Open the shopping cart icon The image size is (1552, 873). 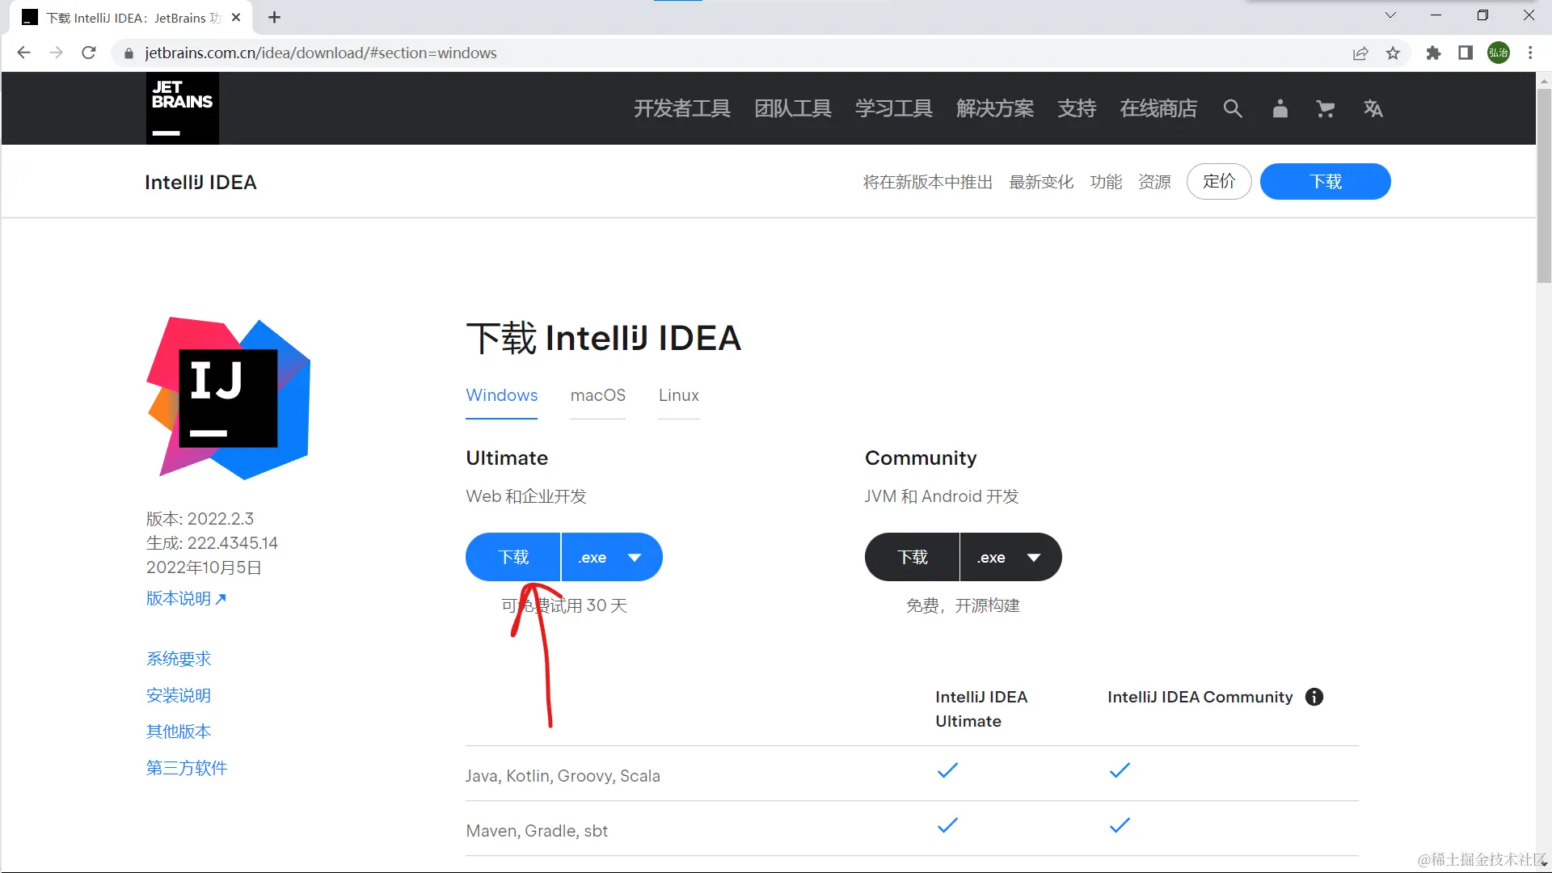[x=1325, y=108]
